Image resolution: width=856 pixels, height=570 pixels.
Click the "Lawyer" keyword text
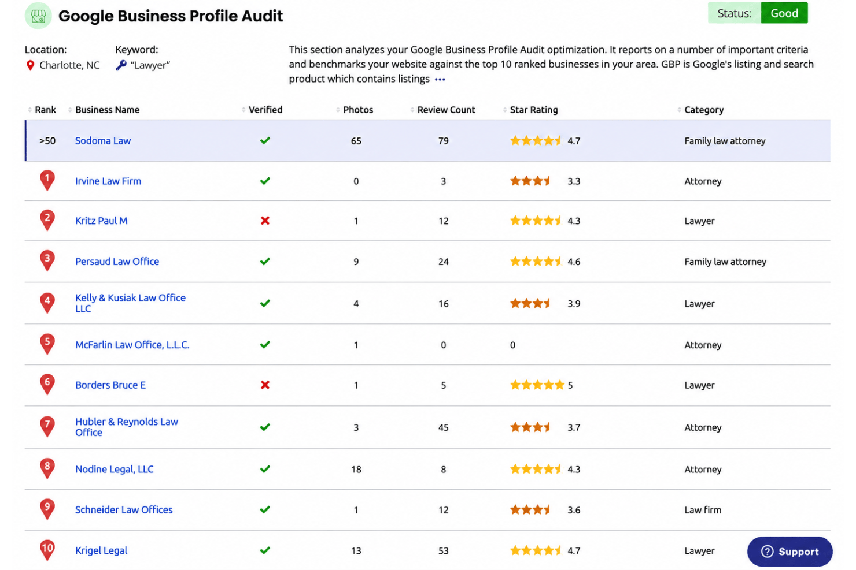pos(150,65)
